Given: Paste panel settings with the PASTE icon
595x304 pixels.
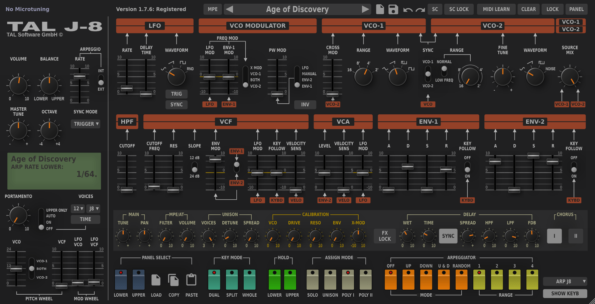Looking at the screenshot, I should point(191,280).
